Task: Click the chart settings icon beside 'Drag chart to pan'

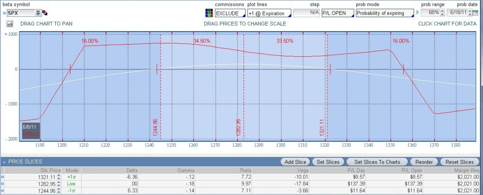Action: coord(10,24)
